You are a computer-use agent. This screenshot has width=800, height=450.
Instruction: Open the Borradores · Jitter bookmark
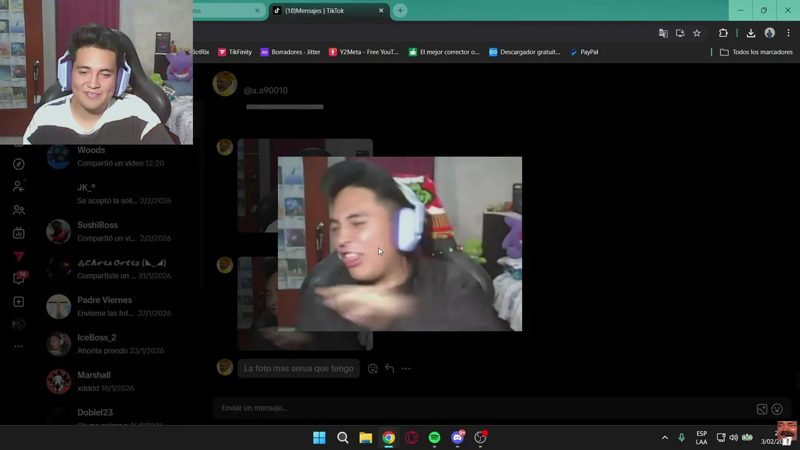[x=291, y=52]
